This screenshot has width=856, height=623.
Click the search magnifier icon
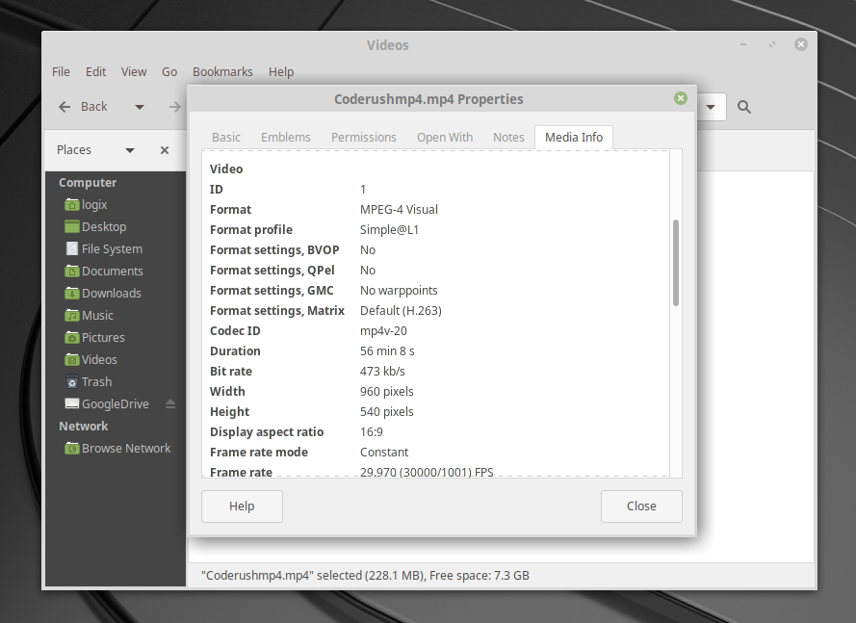coord(743,107)
